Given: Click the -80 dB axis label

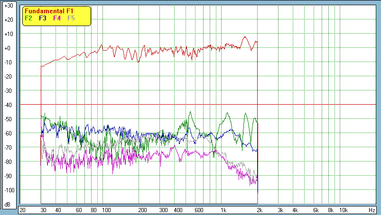Looking at the screenshot, I should [8, 161].
